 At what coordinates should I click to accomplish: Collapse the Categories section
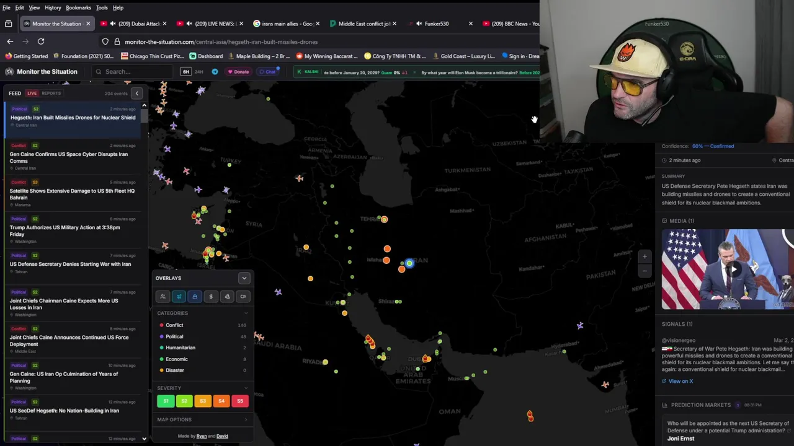246,313
